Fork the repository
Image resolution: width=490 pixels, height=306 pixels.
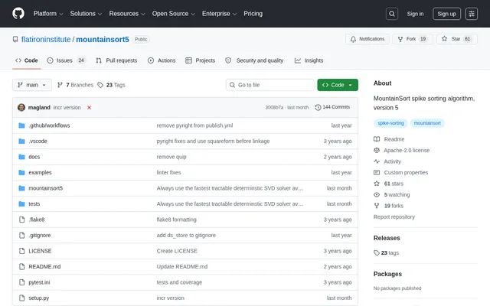point(413,39)
